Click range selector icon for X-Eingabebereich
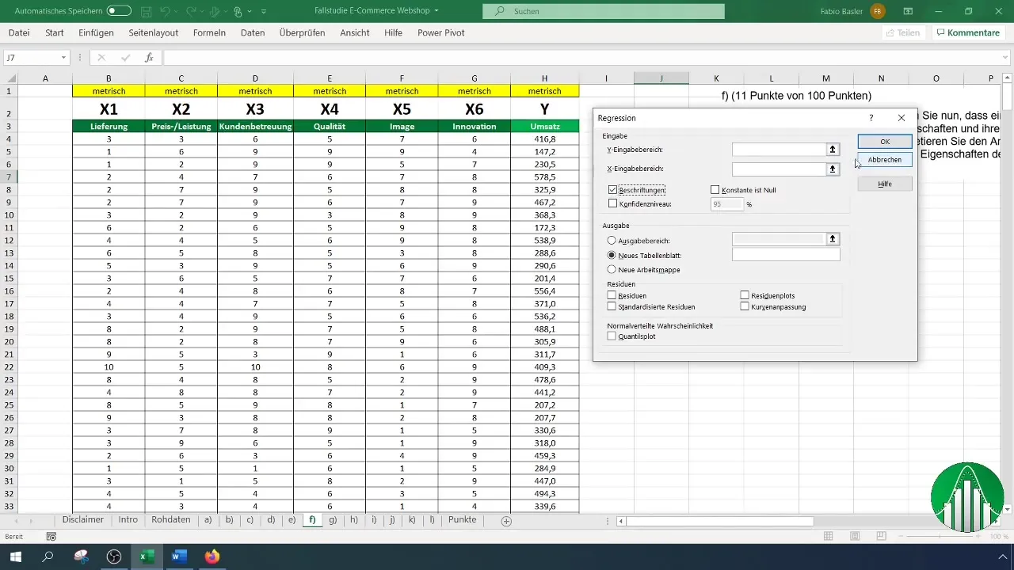Screen dimensions: 1014x570 pyautogui.click(x=833, y=169)
